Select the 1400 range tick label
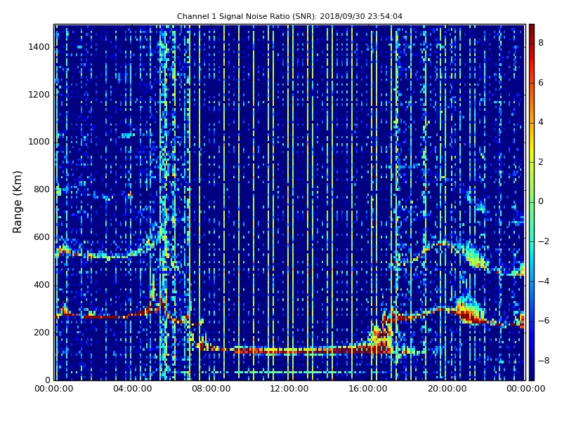Viewport: 562px width, 421px height. 39,47
